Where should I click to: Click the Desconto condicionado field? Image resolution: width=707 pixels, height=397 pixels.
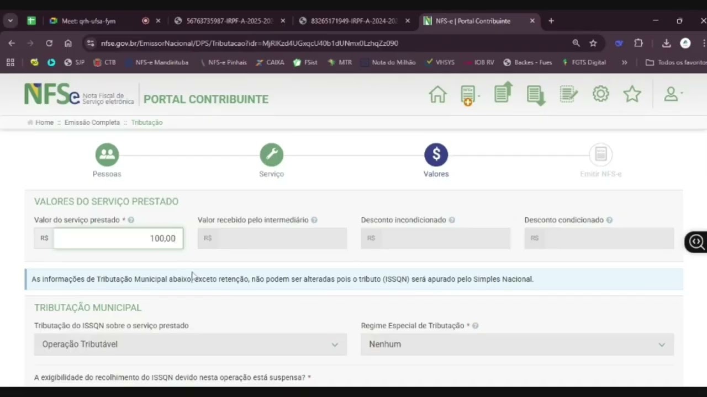pyautogui.click(x=599, y=238)
